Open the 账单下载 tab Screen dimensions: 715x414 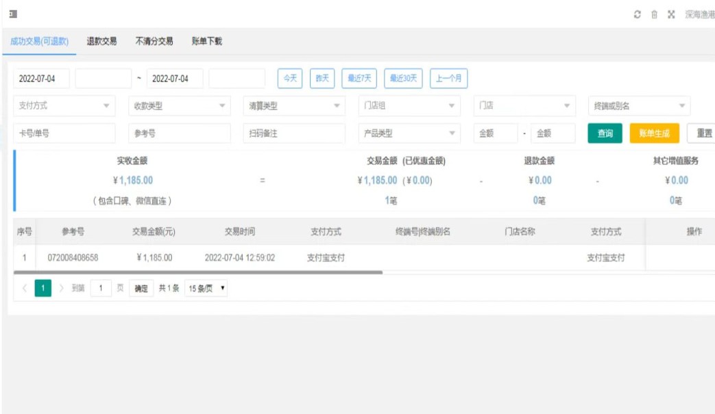click(x=207, y=42)
